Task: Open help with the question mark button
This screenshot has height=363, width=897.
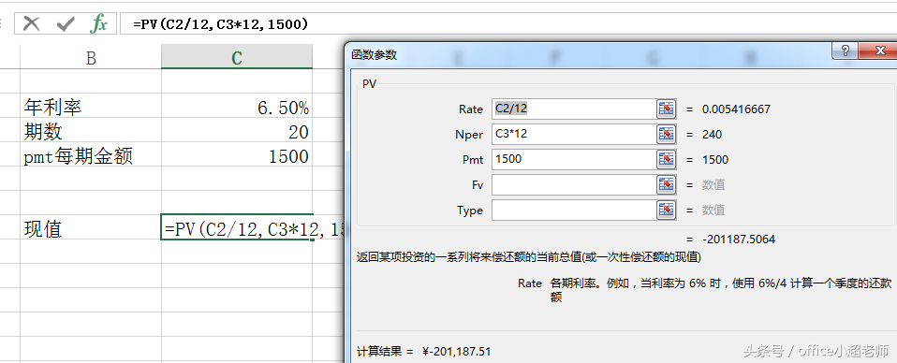Action: coord(846,51)
